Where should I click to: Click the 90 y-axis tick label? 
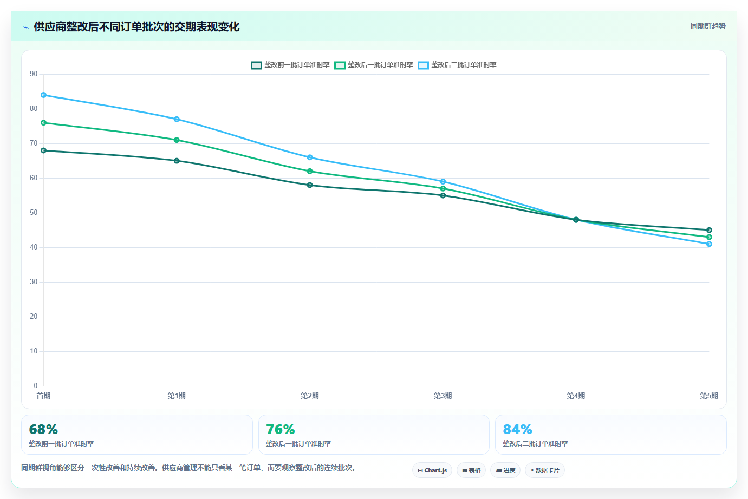(x=34, y=74)
